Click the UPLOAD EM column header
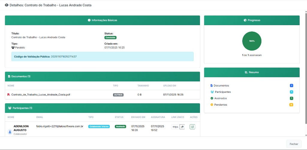 click(170, 86)
